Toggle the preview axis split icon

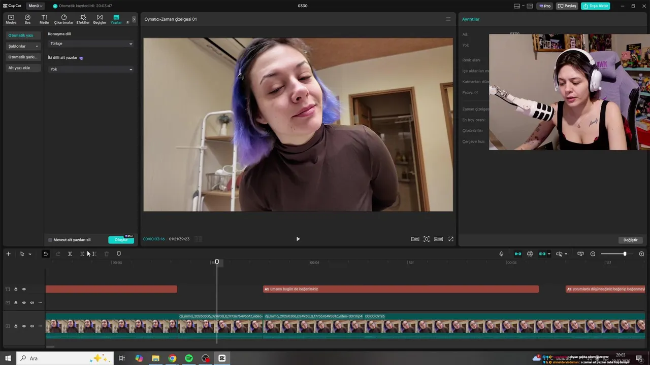click(x=559, y=254)
